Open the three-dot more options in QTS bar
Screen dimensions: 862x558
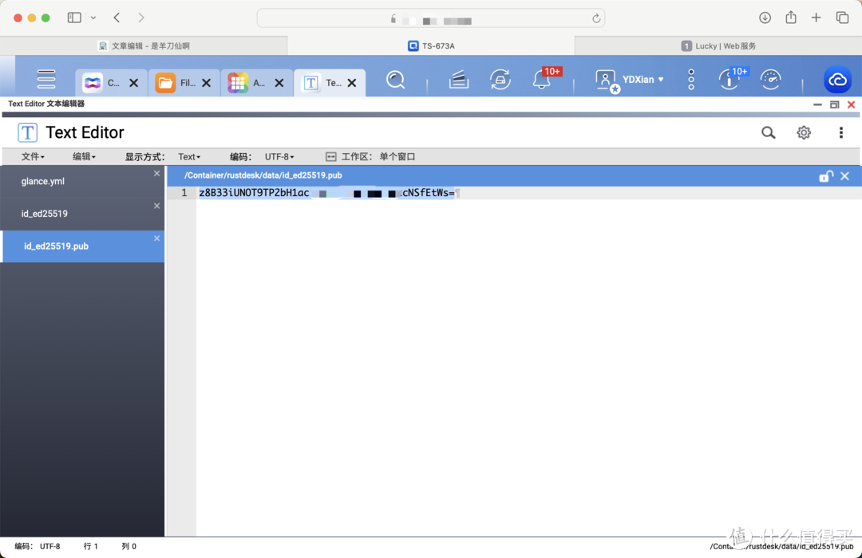tap(691, 80)
